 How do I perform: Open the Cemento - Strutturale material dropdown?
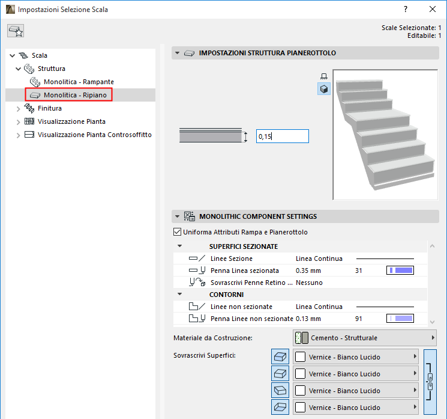point(365,338)
